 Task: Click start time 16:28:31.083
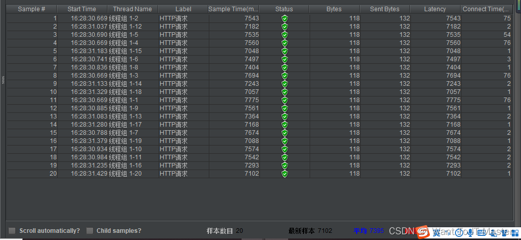click(x=89, y=116)
